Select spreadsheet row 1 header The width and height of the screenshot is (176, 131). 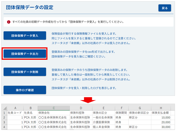tap(4, 113)
